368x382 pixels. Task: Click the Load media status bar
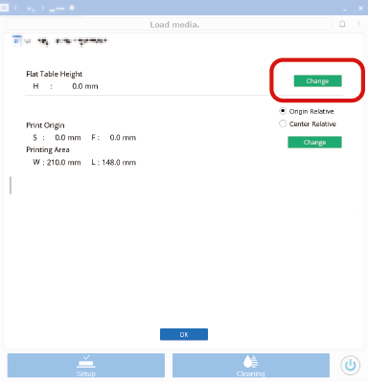coord(169,24)
